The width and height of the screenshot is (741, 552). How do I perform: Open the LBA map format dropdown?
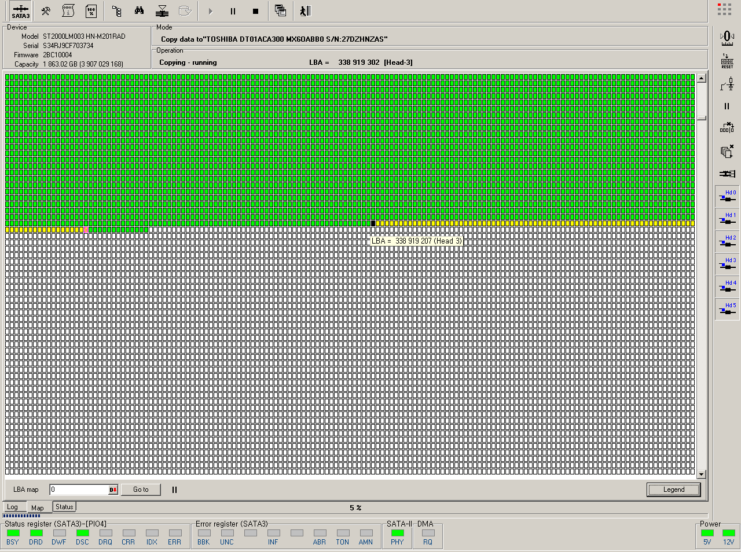point(113,490)
